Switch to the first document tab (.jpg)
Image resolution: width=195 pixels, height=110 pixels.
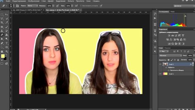pyautogui.click(x=27, y=10)
